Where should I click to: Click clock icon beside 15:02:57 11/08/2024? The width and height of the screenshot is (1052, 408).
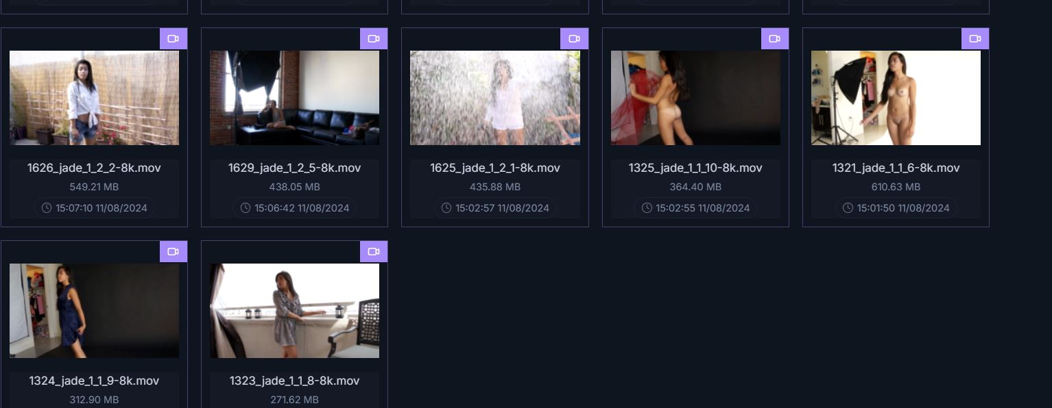pyautogui.click(x=446, y=208)
